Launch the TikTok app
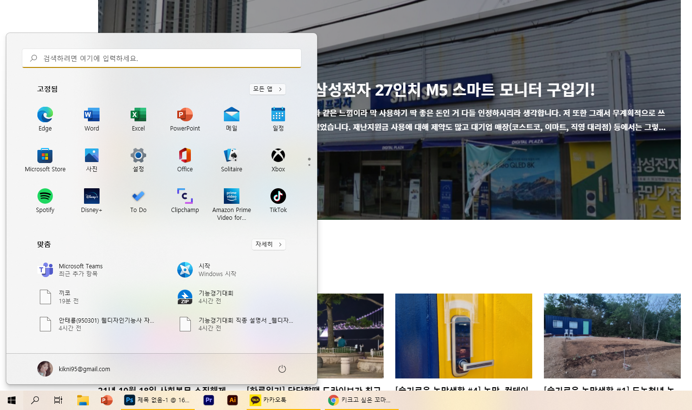Image resolution: width=692 pixels, height=410 pixels. (278, 201)
